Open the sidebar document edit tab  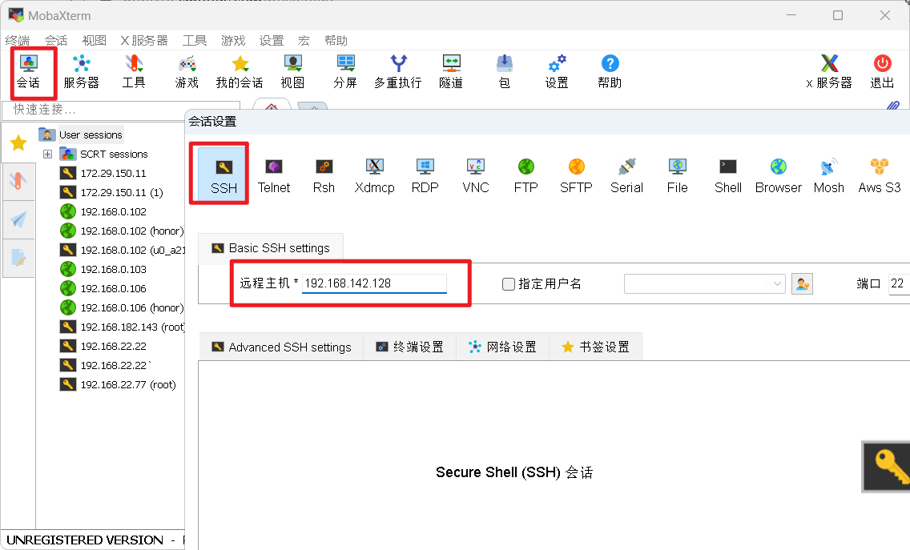pyautogui.click(x=18, y=258)
